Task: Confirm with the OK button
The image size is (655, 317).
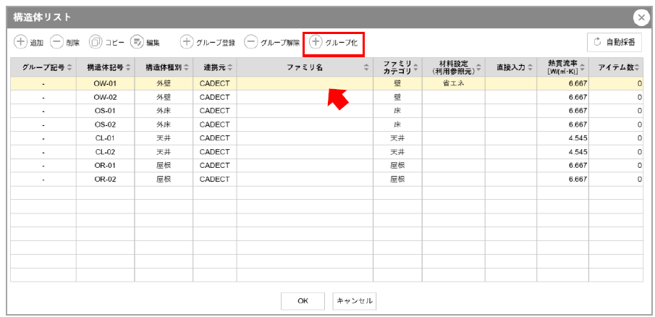Action: point(303,301)
